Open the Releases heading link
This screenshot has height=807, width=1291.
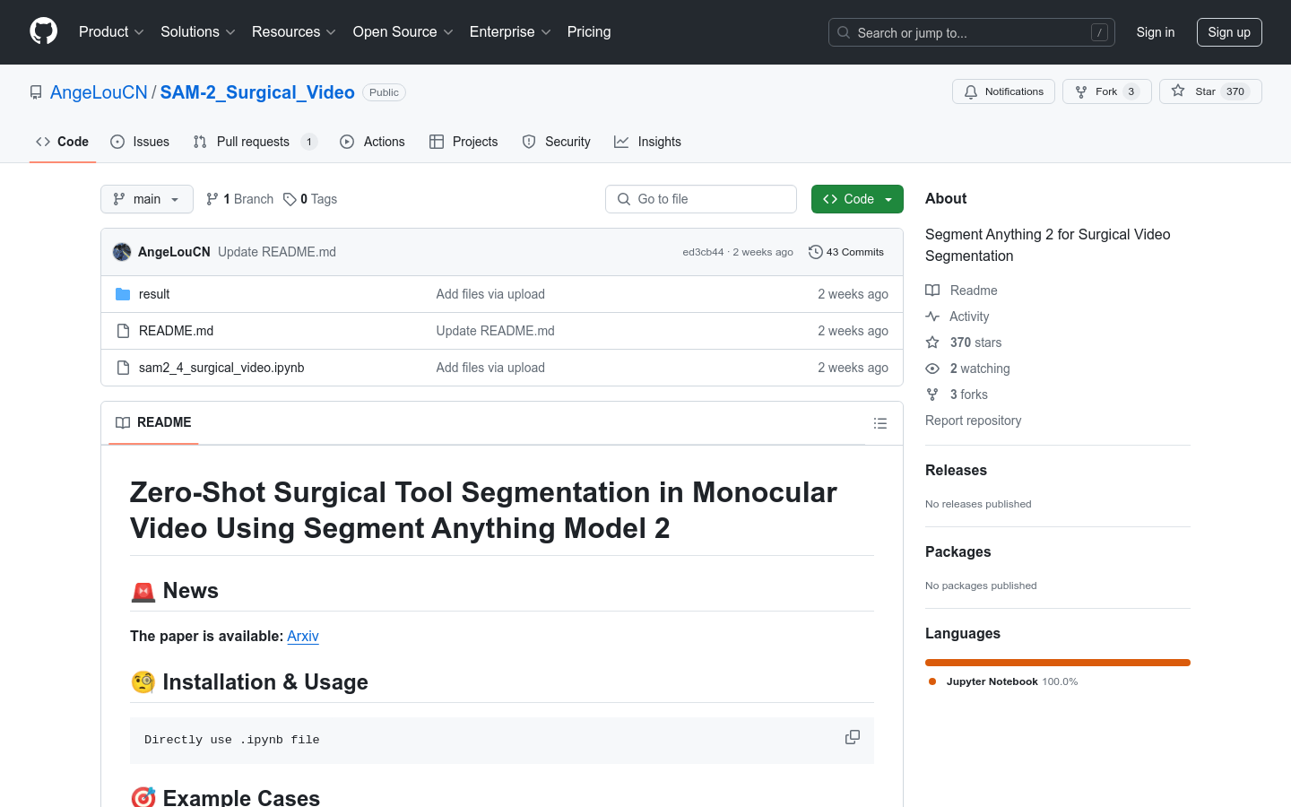tap(956, 470)
